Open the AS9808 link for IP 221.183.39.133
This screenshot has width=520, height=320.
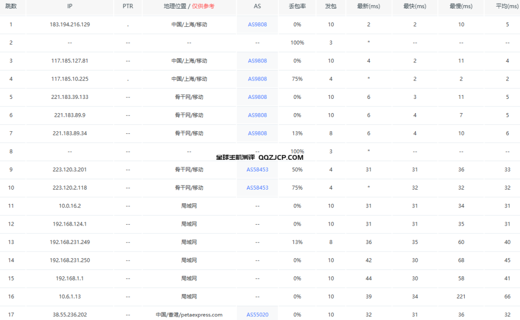point(257,97)
